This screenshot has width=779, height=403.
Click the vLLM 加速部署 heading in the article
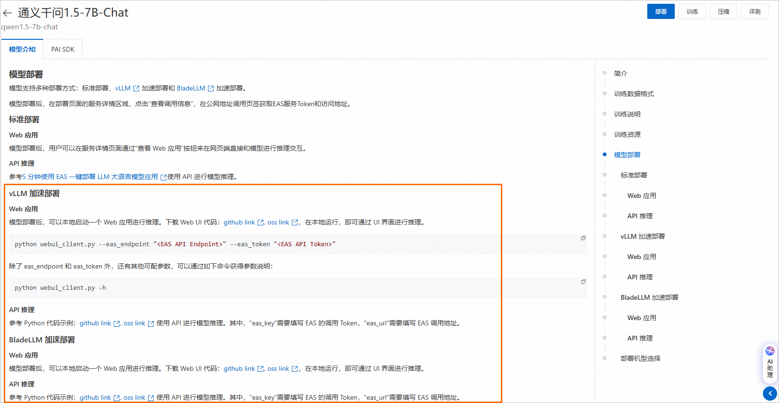click(x=34, y=193)
